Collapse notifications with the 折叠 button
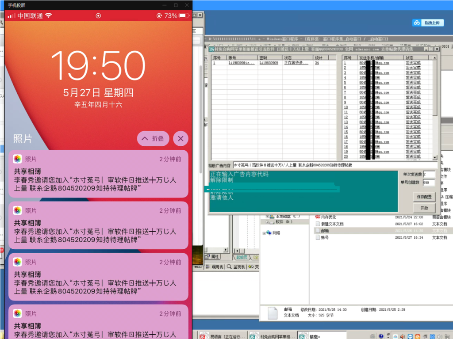The width and height of the screenshot is (453, 339). pos(153,138)
